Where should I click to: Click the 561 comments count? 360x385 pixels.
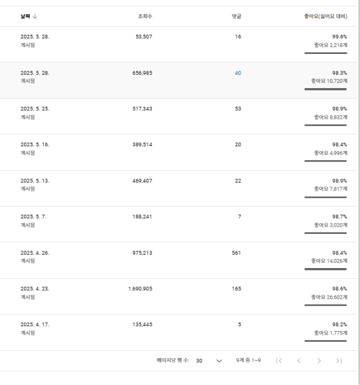236,253
